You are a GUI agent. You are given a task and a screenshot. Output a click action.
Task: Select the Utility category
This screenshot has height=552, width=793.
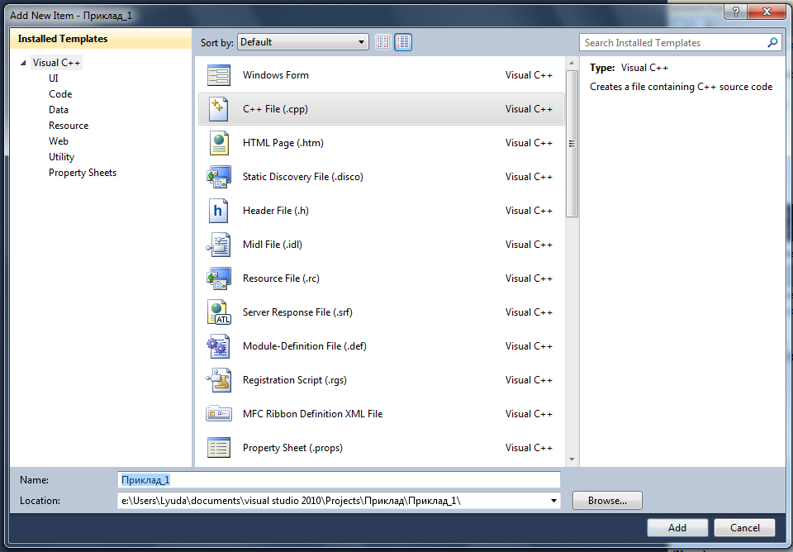(x=62, y=157)
